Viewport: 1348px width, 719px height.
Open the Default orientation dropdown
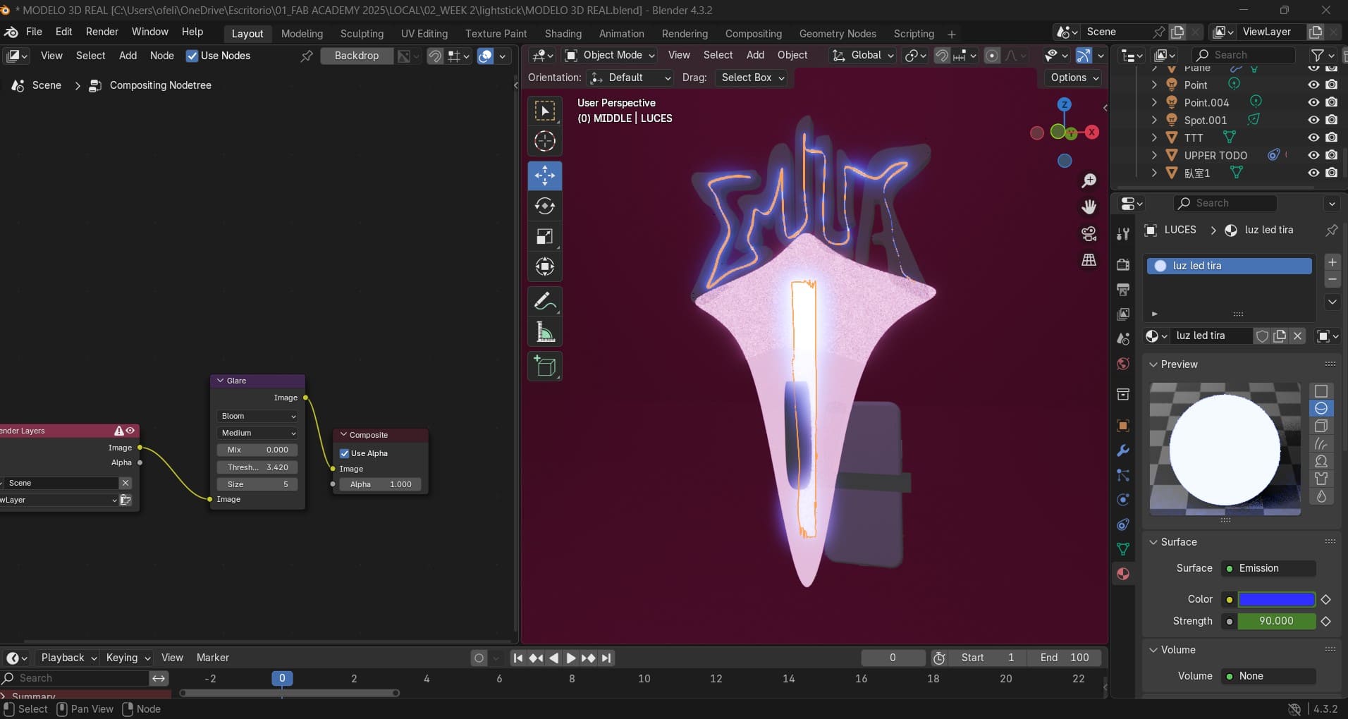630,78
